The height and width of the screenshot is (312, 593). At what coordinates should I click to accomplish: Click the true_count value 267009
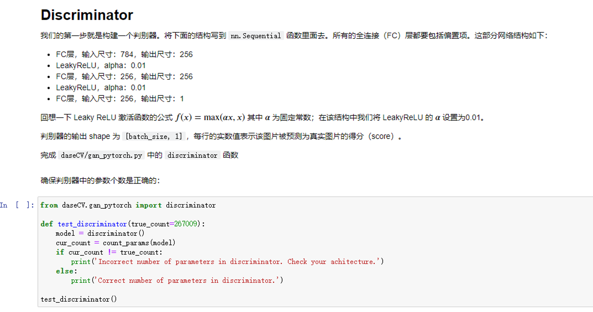[186, 224]
